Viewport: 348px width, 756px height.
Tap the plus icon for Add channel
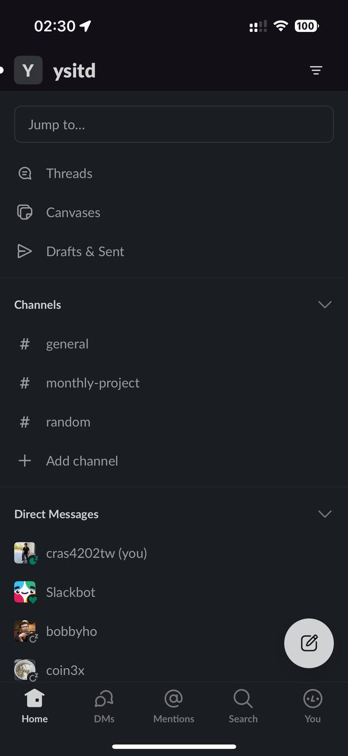point(25,461)
